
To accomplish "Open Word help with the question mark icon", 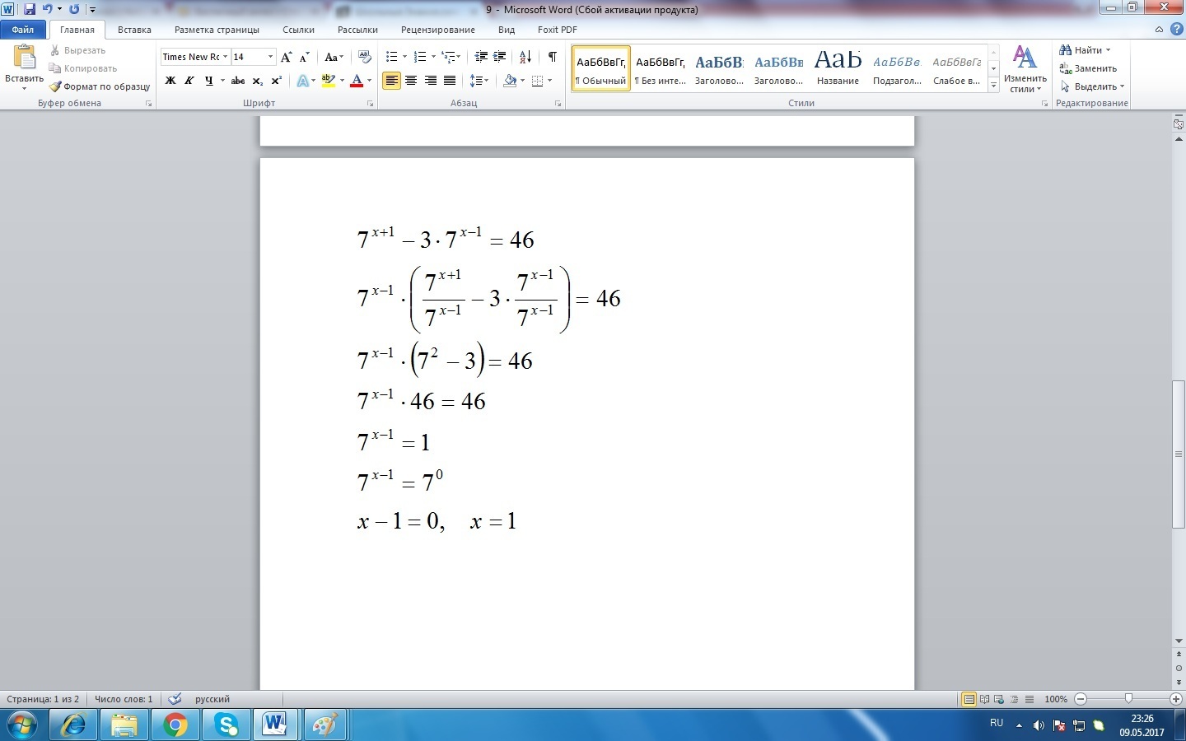I will coord(1176,29).
